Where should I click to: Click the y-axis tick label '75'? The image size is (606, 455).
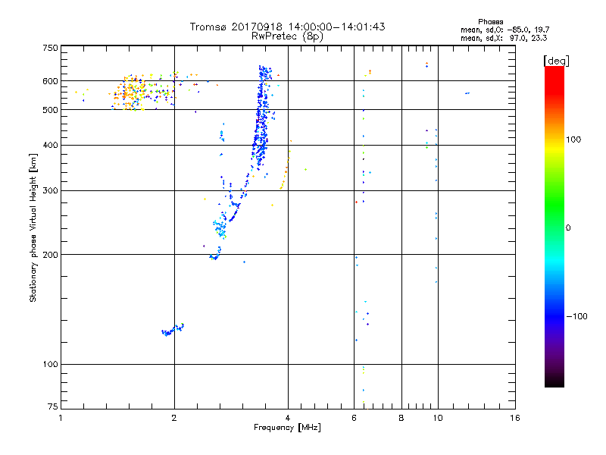click(x=53, y=406)
